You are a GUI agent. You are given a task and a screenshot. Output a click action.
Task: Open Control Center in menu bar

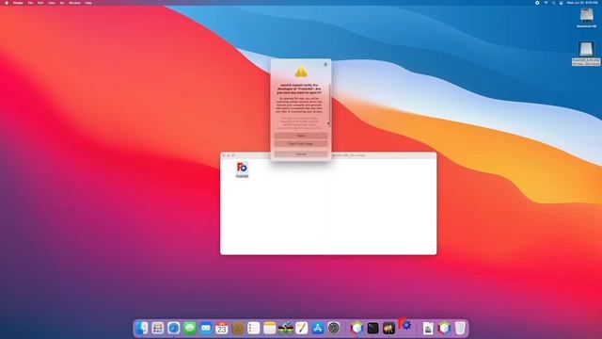[562, 3]
